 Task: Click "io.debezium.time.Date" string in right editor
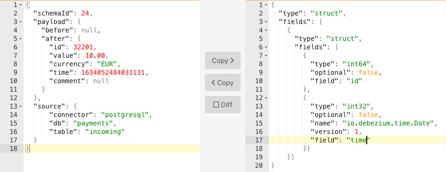click(x=388, y=123)
